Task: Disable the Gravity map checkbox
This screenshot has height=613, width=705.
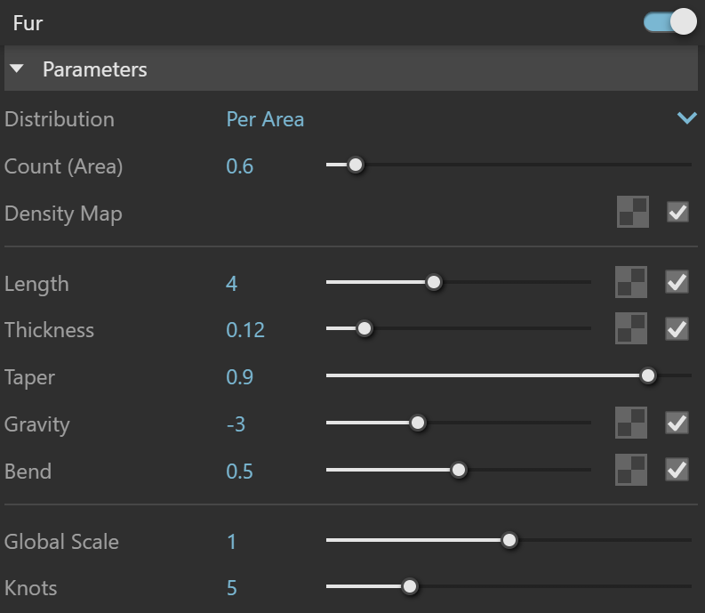Action: 677,423
